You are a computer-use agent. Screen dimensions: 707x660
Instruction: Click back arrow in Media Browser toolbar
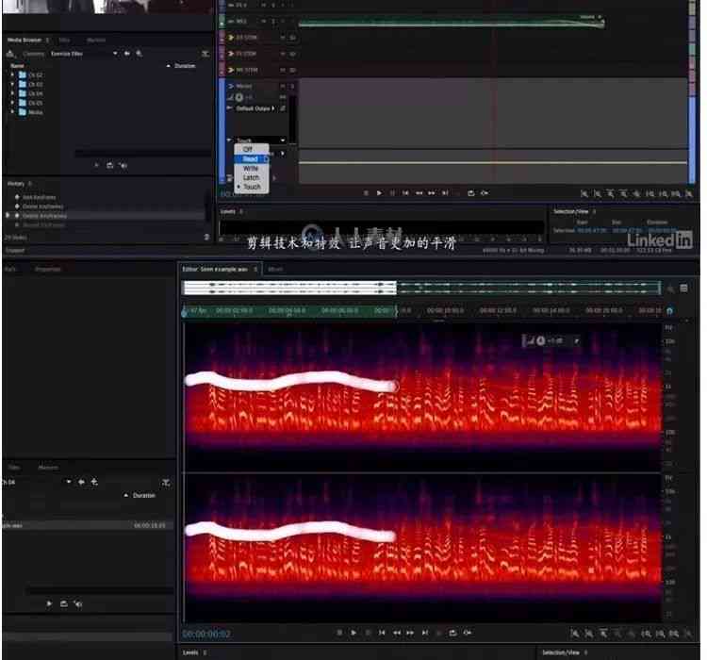pos(127,54)
